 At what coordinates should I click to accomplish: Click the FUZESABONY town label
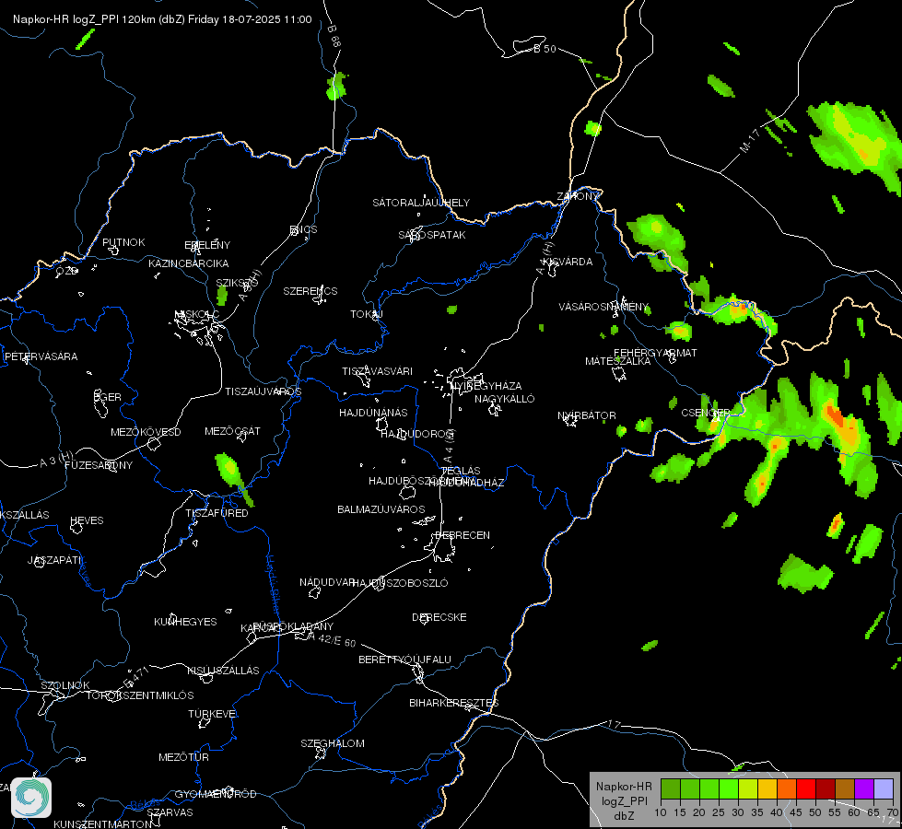pos(99,465)
